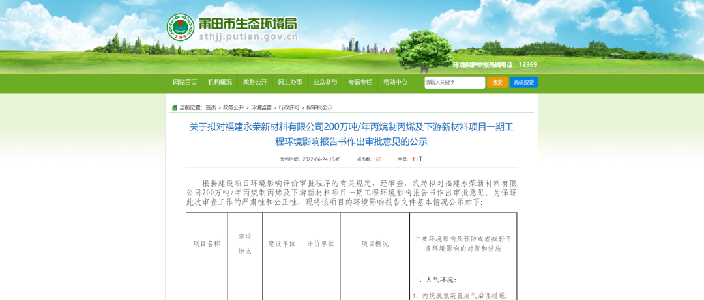Click 首页 in the breadcrumb
704x300 pixels.
click(211, 107)
